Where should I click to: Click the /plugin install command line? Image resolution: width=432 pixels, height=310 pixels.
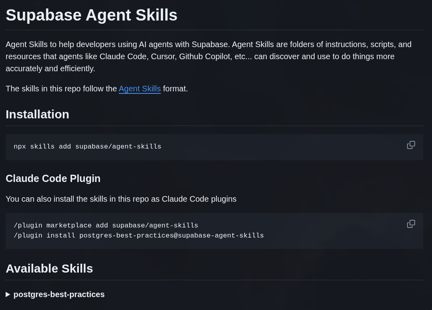139,236
